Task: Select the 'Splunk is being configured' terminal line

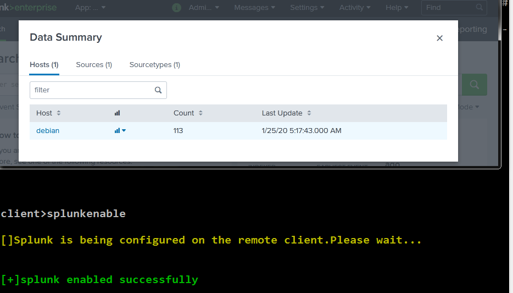Action: 211,240
